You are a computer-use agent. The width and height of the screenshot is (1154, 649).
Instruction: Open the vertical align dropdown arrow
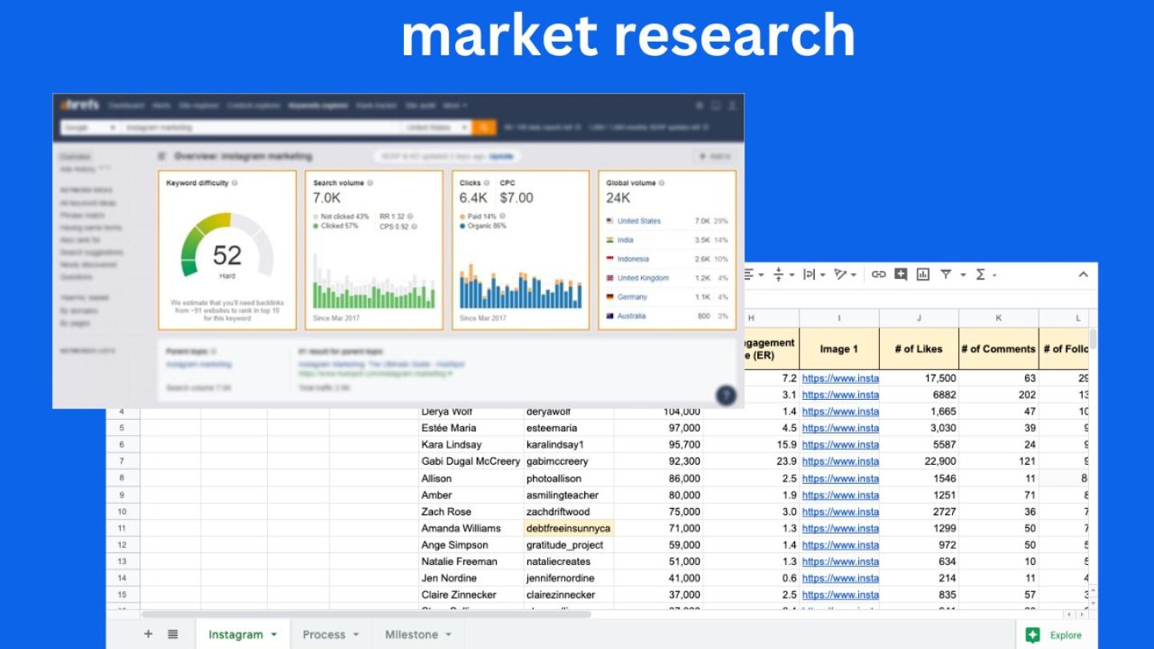[x=792, y=275]
